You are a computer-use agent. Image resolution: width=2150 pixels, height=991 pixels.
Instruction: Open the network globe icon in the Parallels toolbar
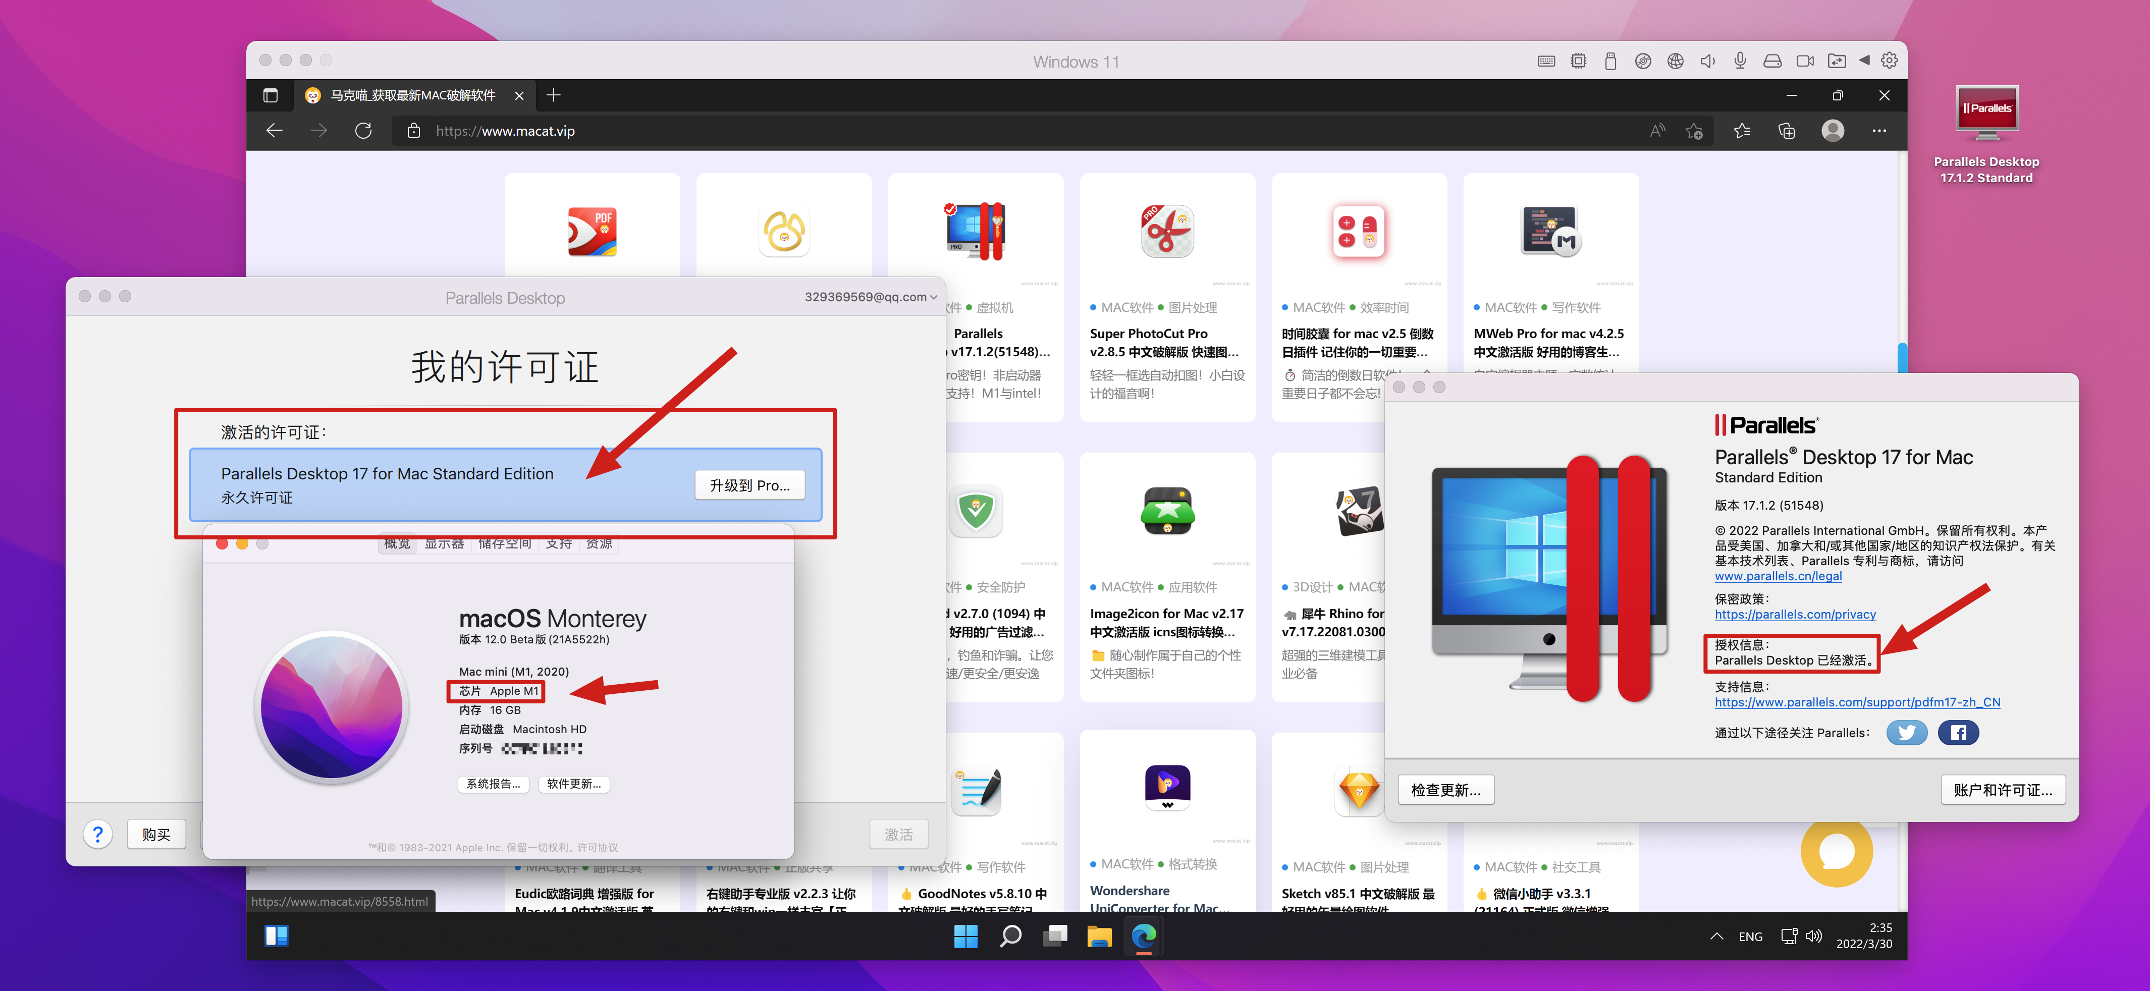[x=1675, y=61]
